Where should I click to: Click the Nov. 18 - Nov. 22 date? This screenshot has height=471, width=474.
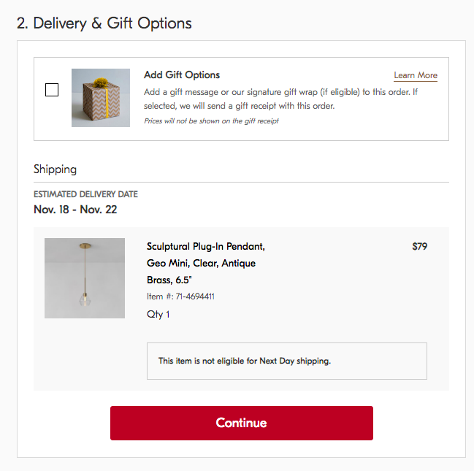(75, 210)
